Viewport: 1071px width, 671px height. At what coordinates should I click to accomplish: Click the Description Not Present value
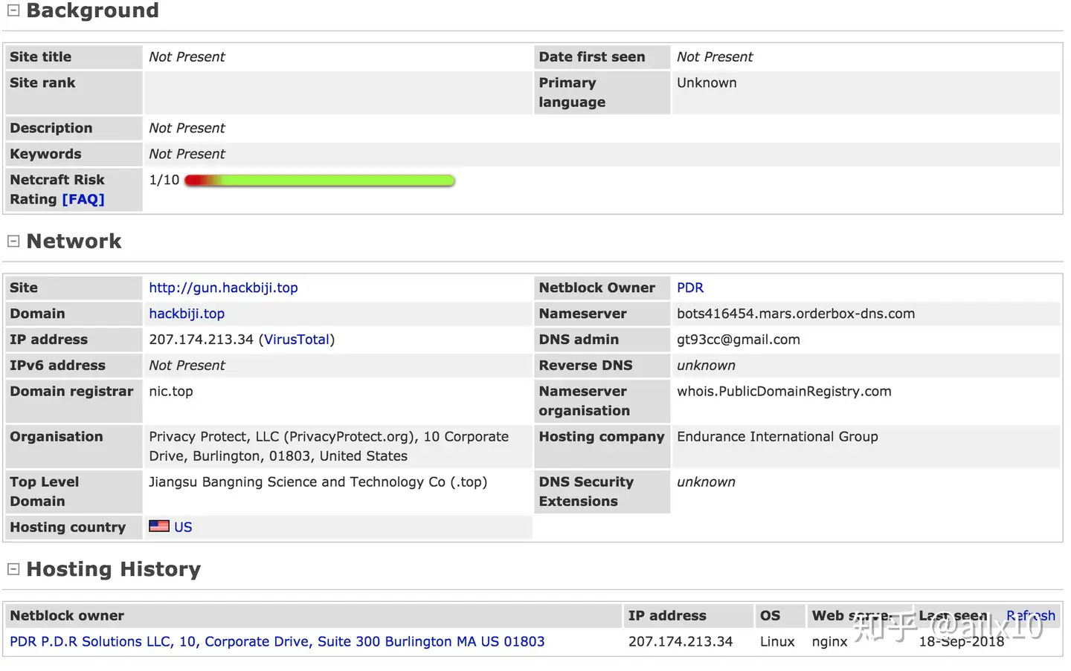[x=187, y=128]
